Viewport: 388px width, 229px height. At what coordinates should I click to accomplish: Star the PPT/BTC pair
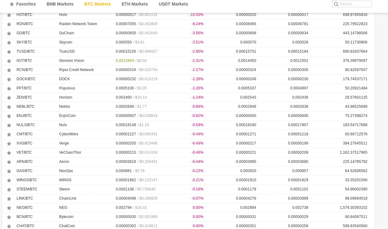click(9, 88)
